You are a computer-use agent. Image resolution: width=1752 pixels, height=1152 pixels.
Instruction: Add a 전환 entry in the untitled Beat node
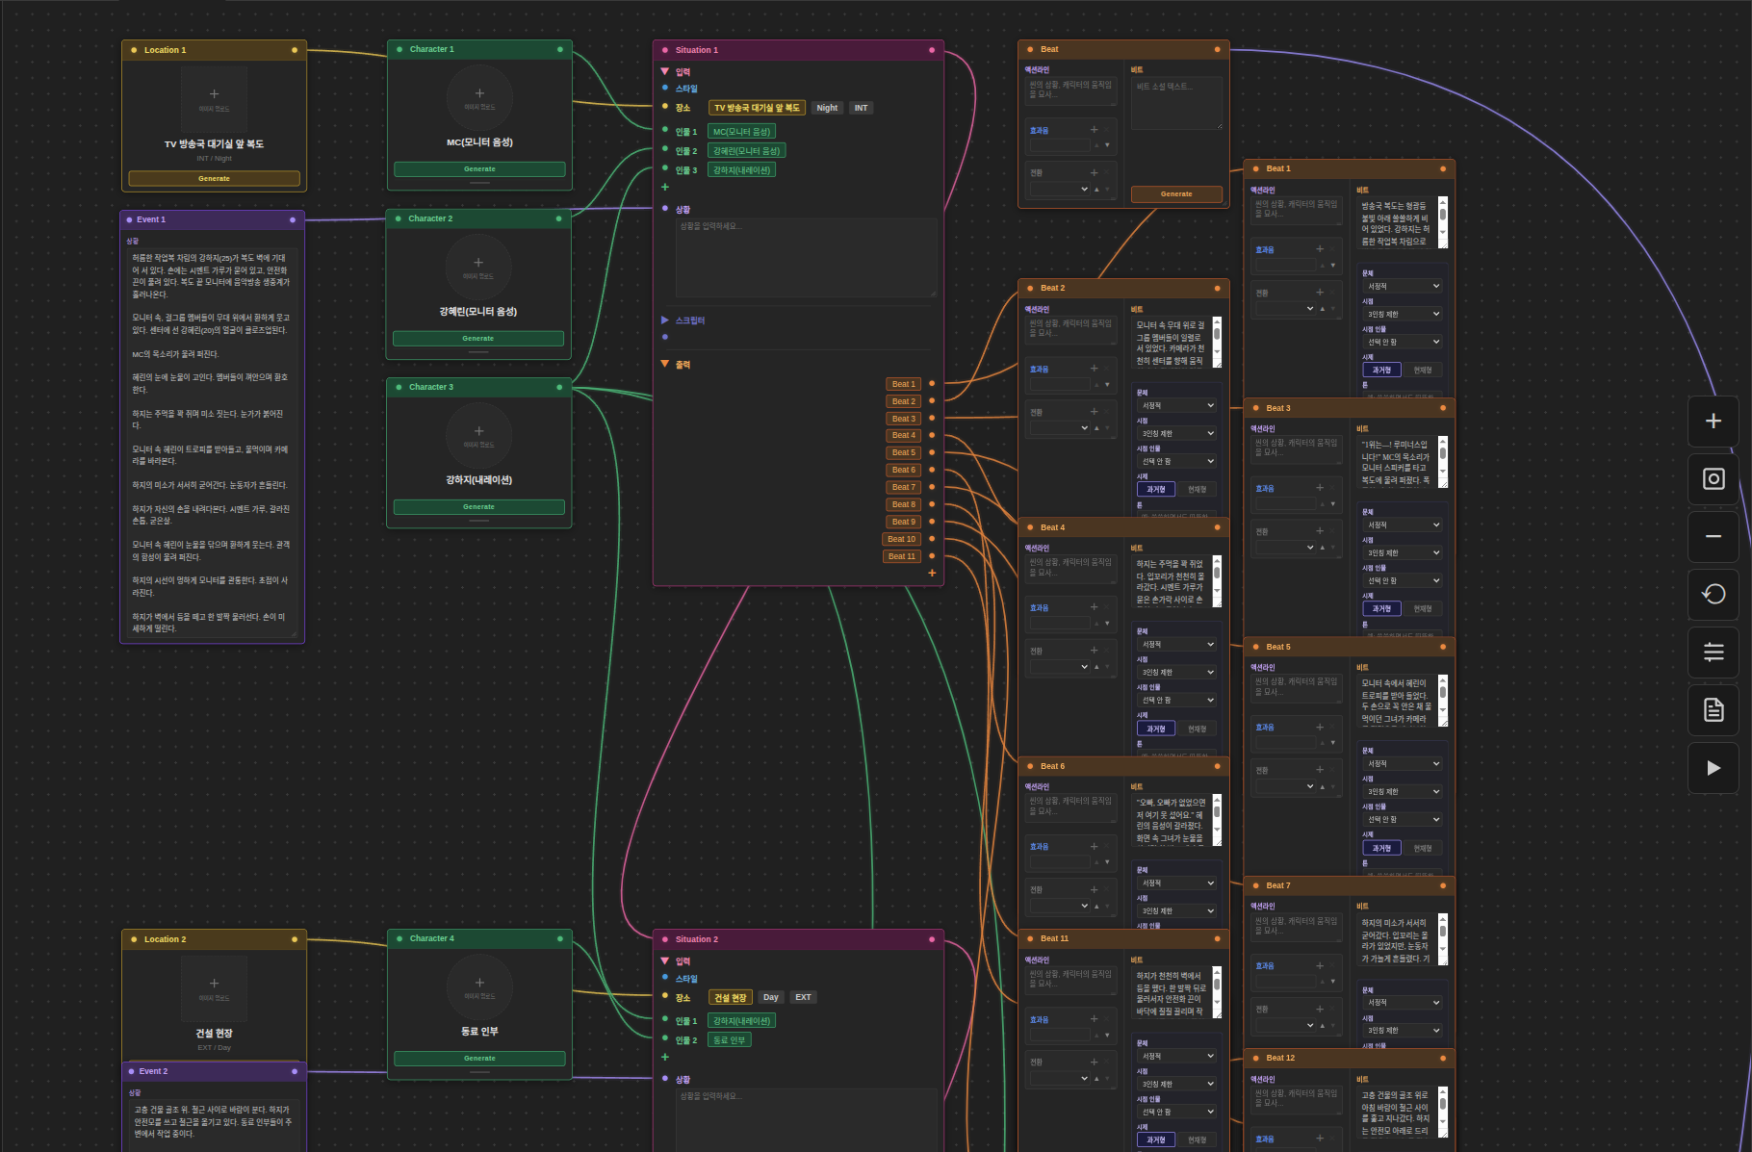click(x=1094, y=173)
